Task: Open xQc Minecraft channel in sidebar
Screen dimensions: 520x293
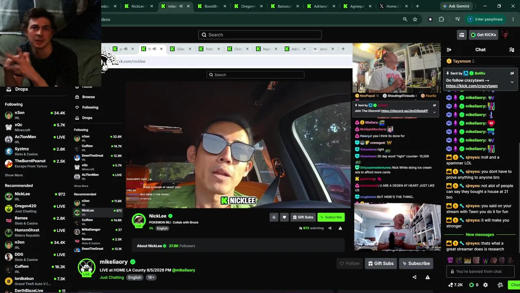Action: click(35, 127)
